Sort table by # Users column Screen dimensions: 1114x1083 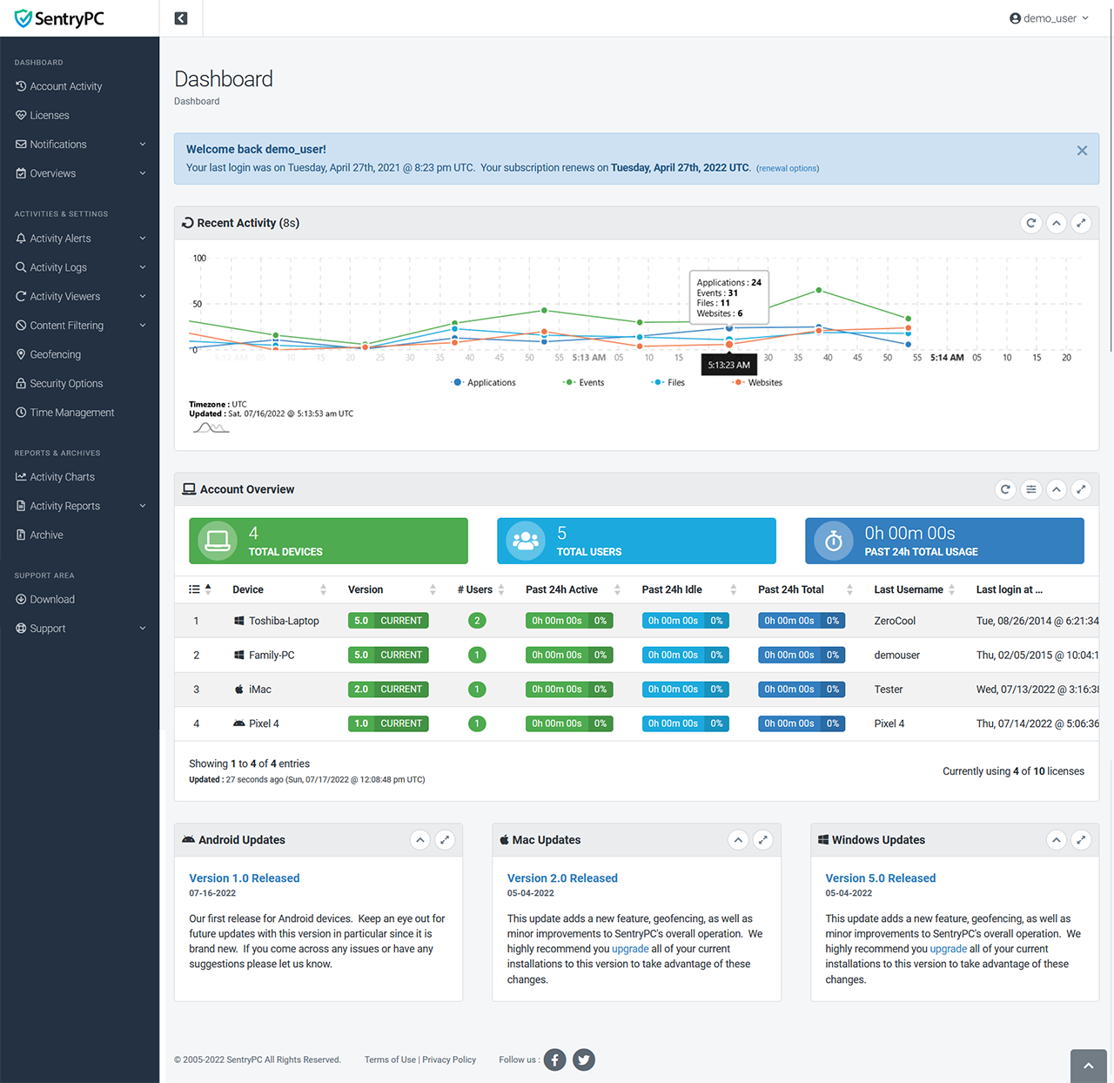pyautogui.click(x=480, y=589)
